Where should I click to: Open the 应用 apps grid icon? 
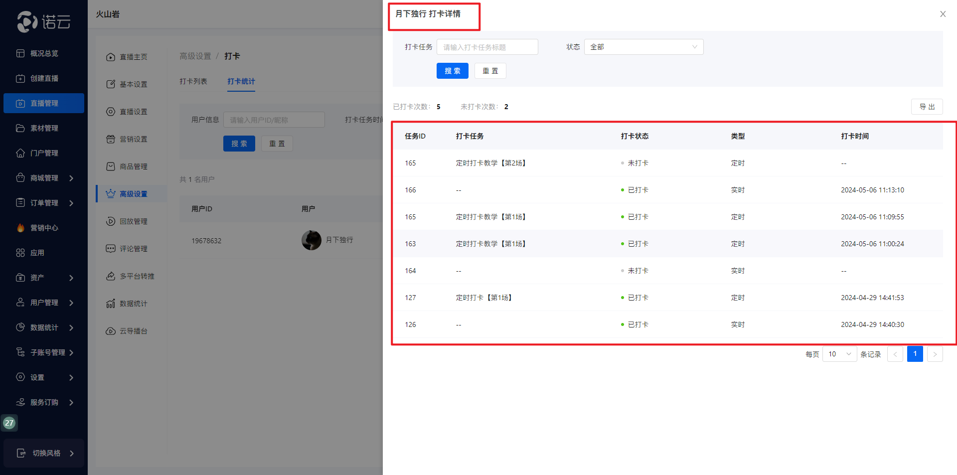(20, 253)
